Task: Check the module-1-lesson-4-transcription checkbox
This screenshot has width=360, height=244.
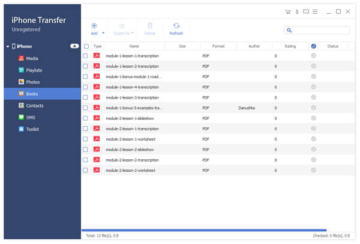Action: tap(85, 87)
